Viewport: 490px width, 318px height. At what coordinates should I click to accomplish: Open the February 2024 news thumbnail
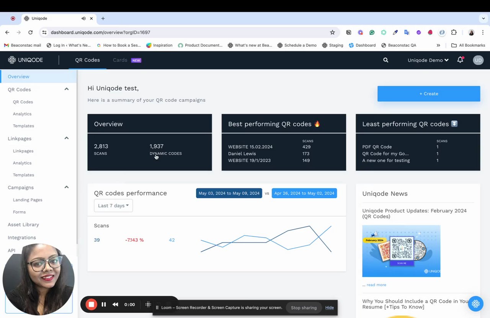click(401, 251)
